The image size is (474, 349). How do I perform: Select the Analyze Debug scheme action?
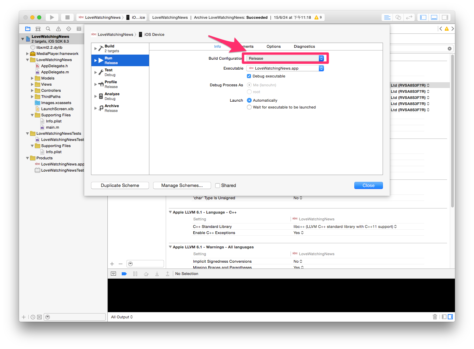[x=120, y=96]
